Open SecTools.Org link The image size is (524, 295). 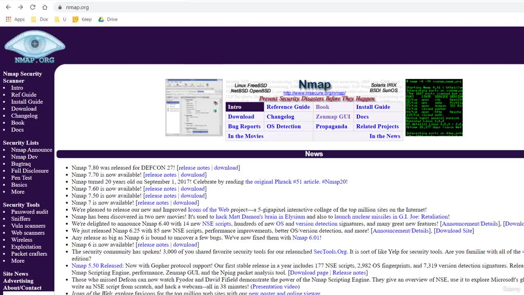coord(330,252)
